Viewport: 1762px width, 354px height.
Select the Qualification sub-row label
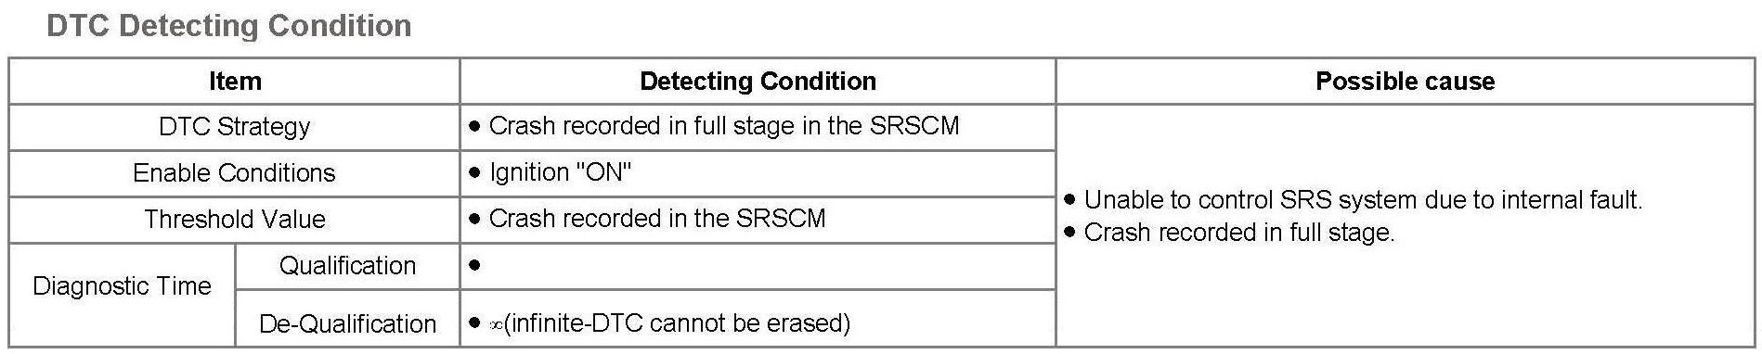[347, 266]
